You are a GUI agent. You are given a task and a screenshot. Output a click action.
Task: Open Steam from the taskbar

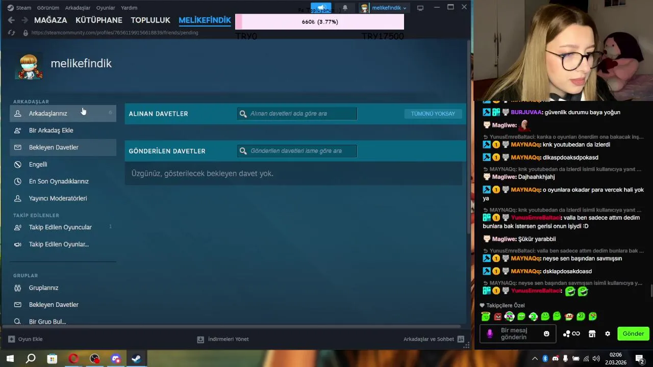click(137, 358)
